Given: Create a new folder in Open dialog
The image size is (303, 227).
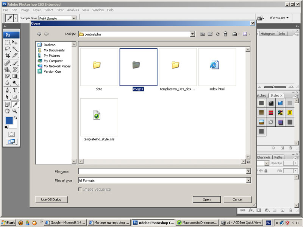Looking at the screenshot, I should [210, 34].
